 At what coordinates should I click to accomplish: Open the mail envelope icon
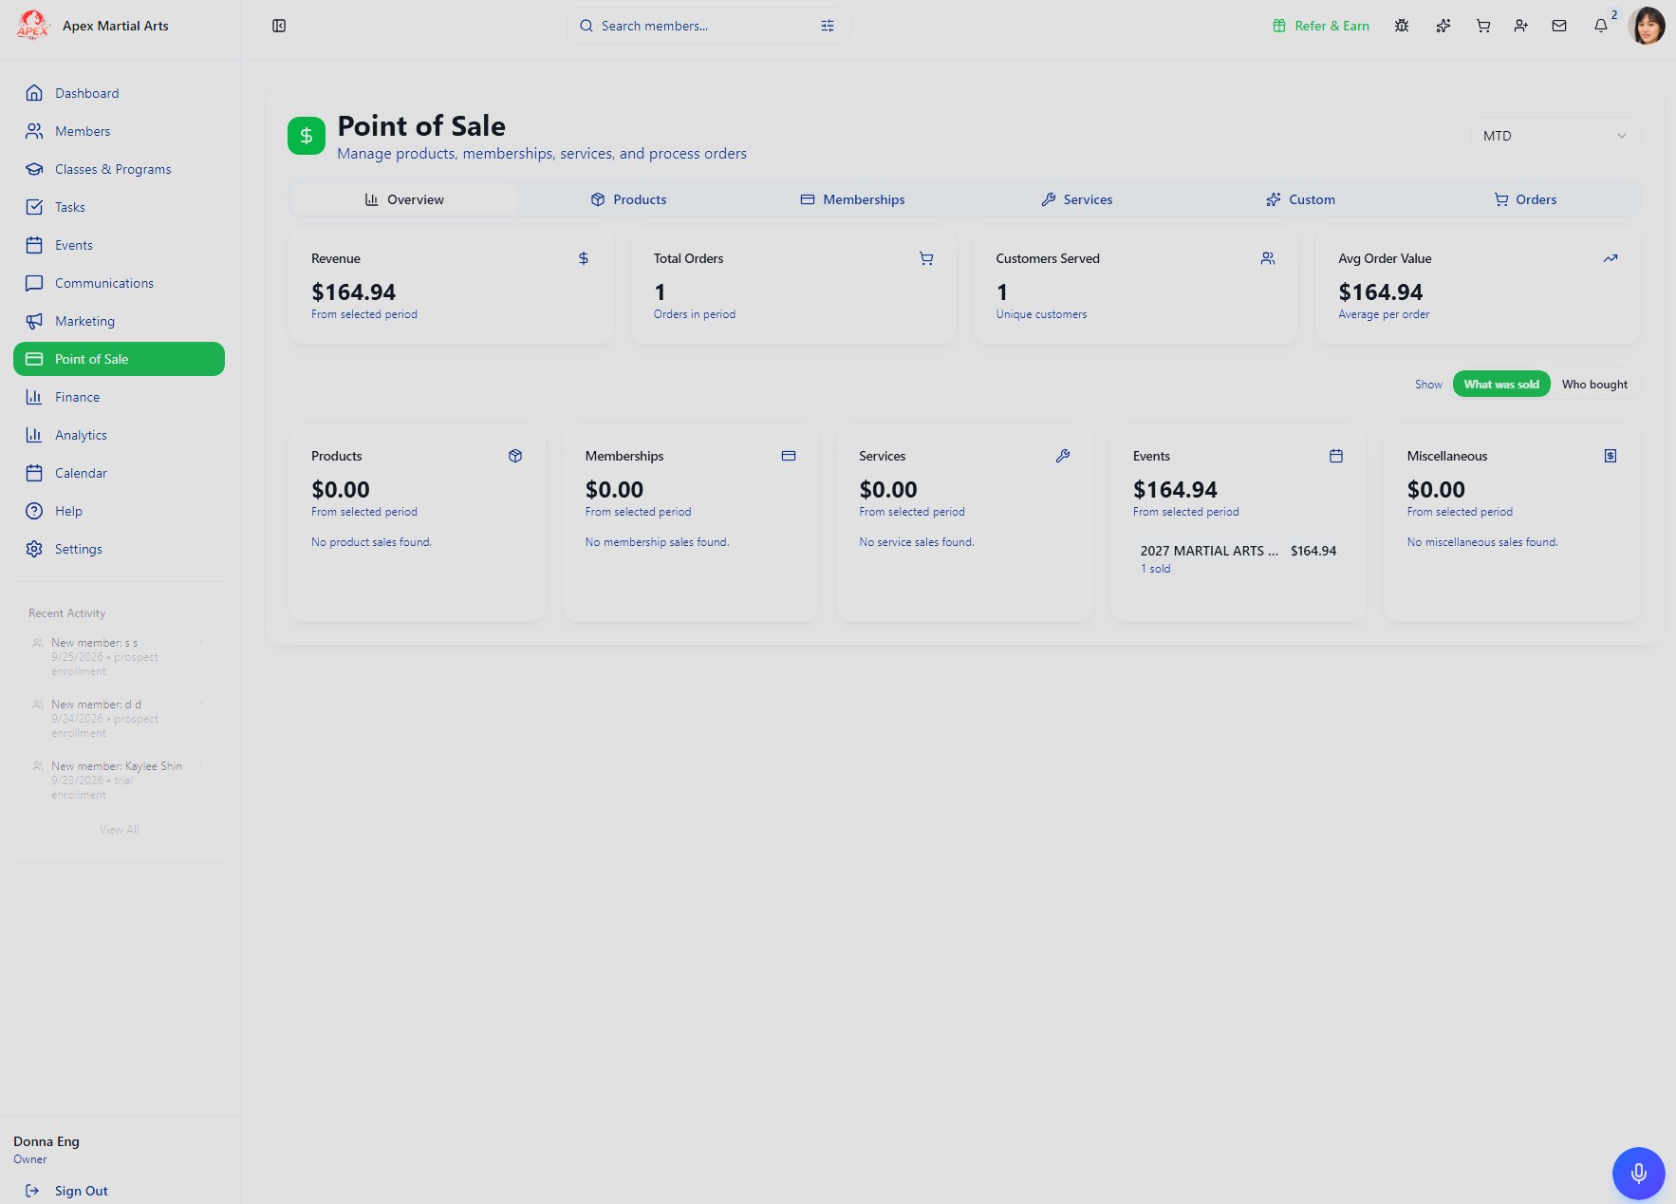1559,26
